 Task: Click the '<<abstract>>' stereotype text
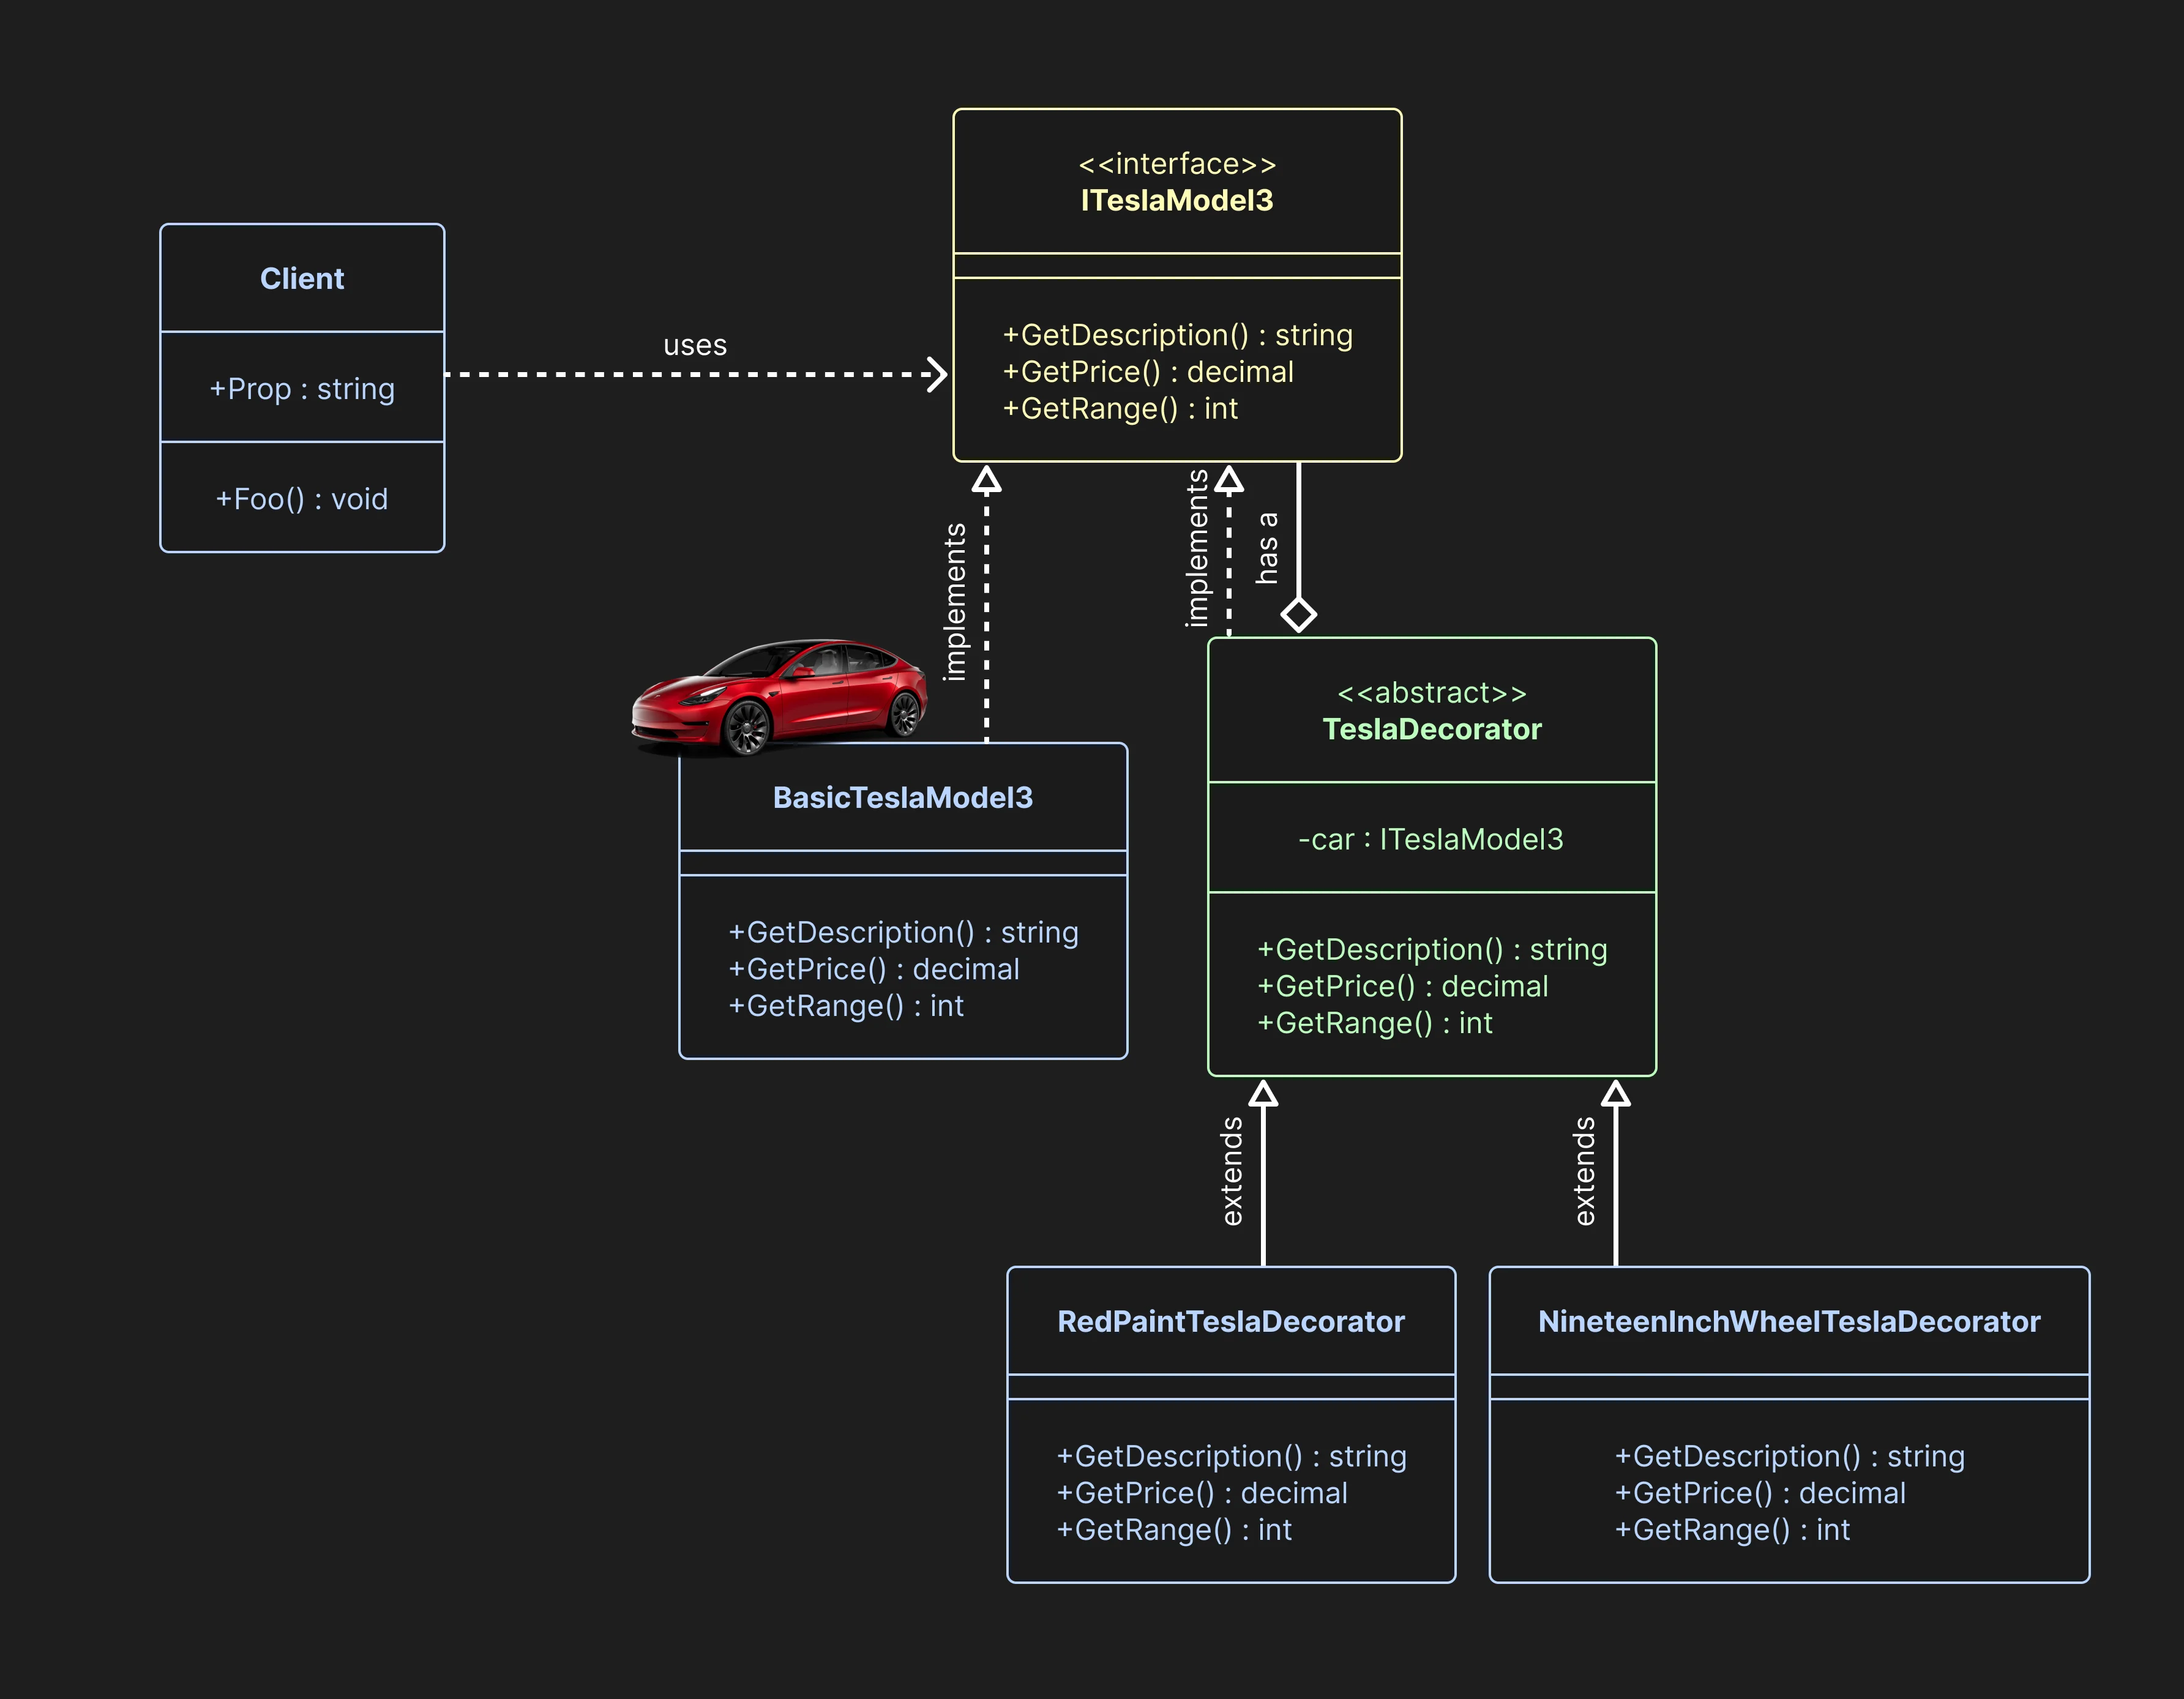pyautogui.click(x=1432, y=693)
